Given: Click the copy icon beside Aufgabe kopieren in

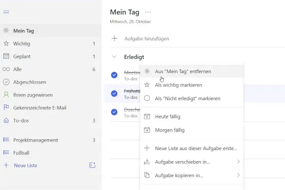Looking at the screenshot, I should [x=147, y=175].
